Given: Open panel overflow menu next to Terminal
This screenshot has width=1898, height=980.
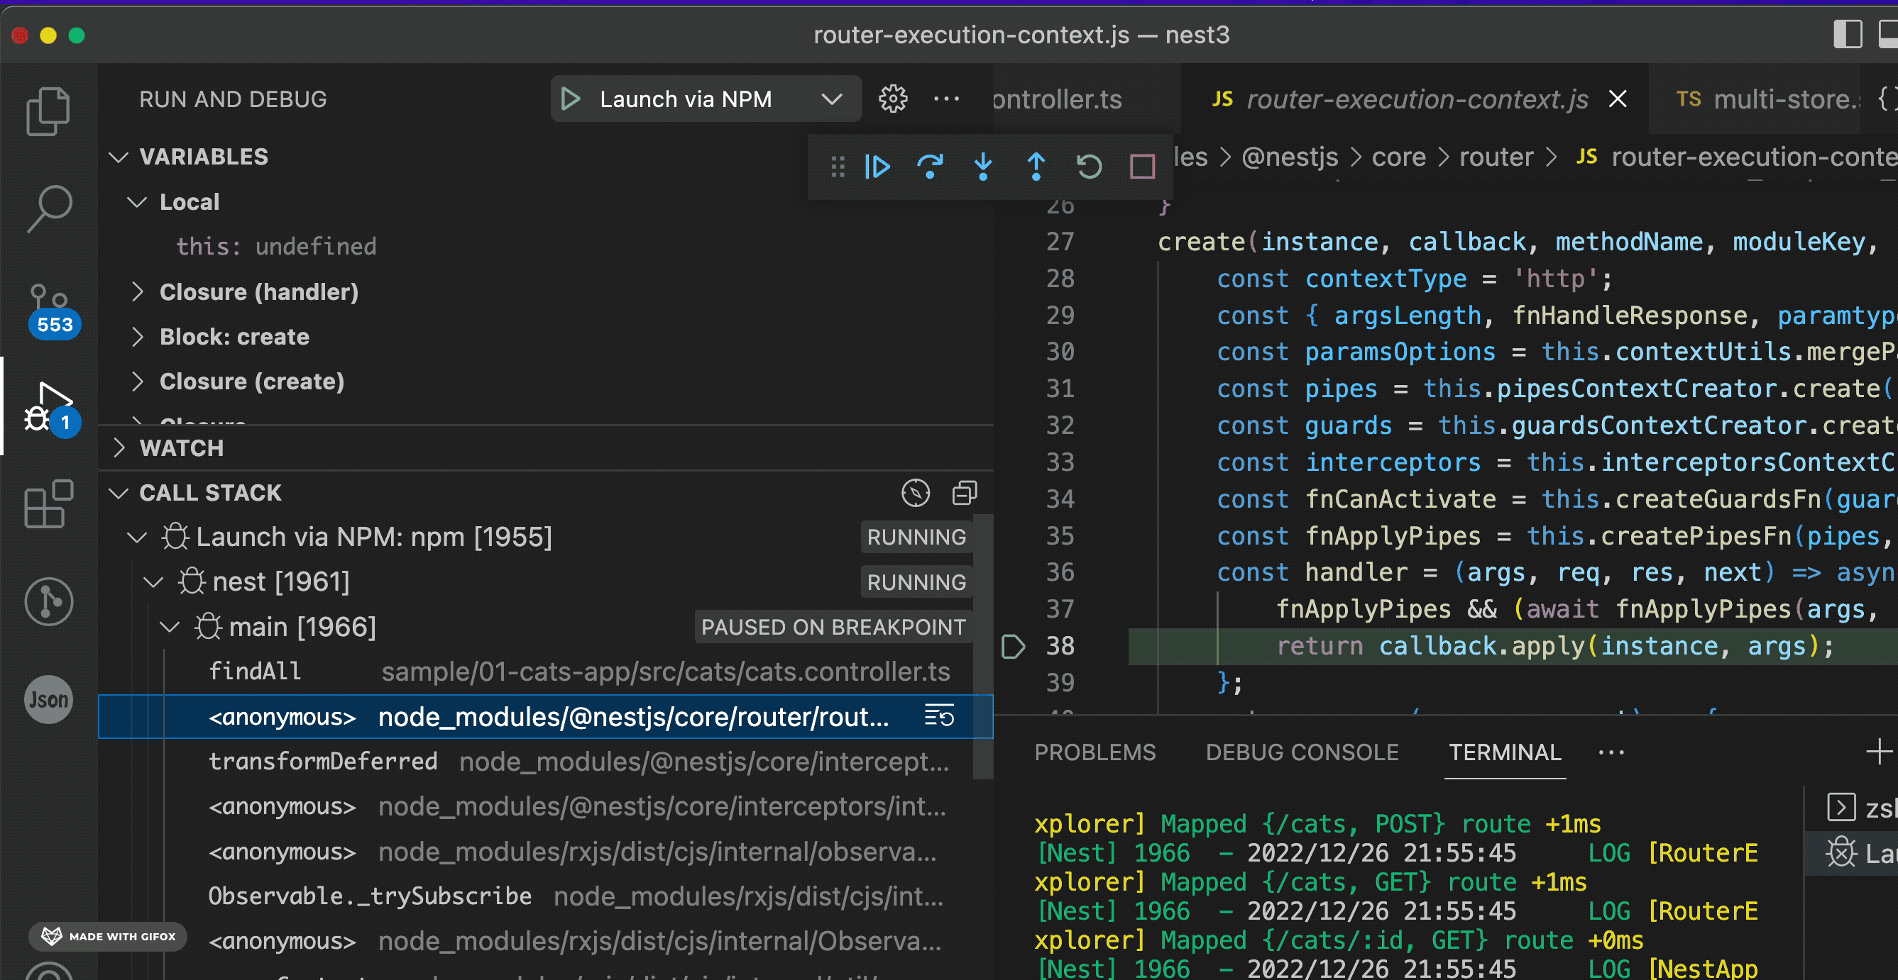Looking at the screenshot, I should (x=1611, y=752).
